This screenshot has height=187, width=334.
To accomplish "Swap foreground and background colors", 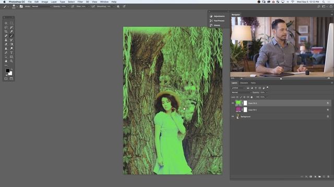I will pyautogui.click(x=11, y=69).
